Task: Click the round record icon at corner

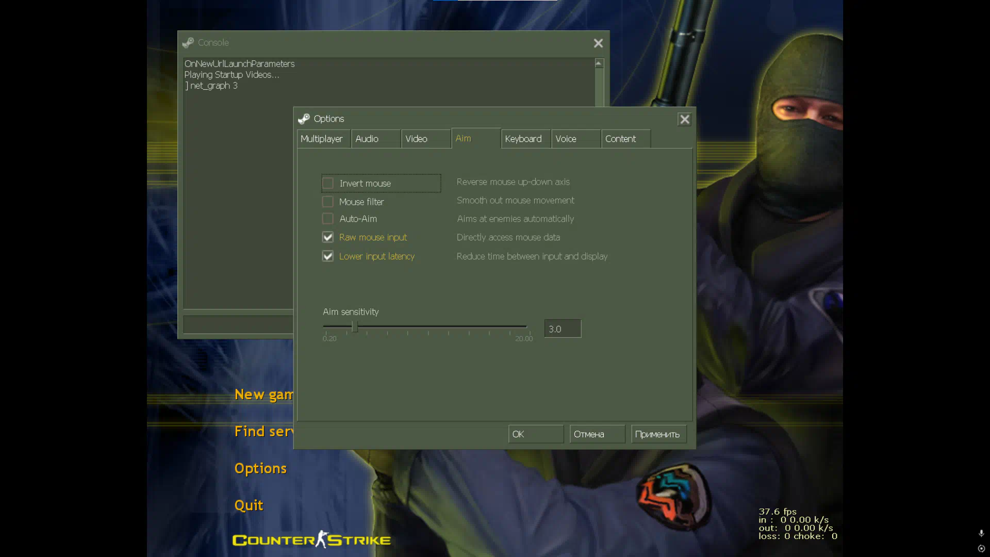Action: [981, 549]
